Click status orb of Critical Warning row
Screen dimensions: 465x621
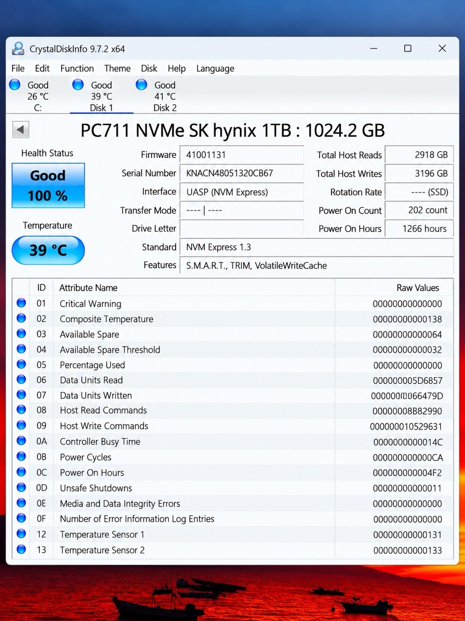(x=21, y=303)
